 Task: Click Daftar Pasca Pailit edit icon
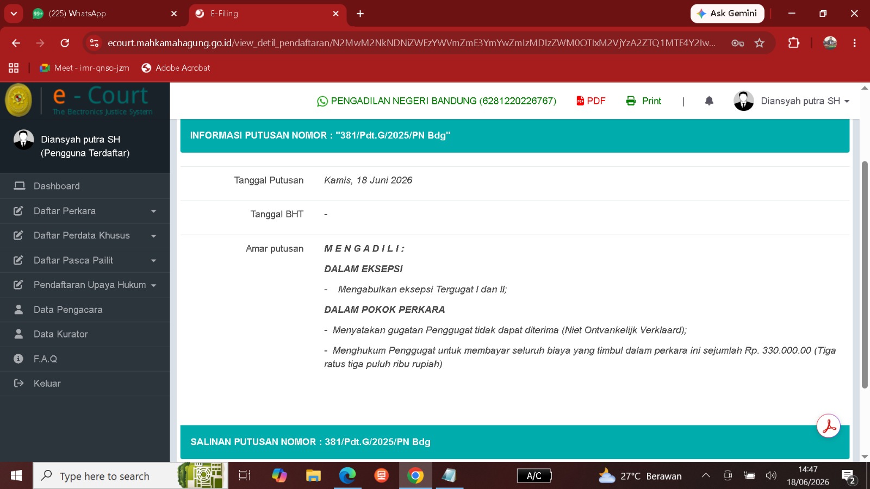pos(18,260)
